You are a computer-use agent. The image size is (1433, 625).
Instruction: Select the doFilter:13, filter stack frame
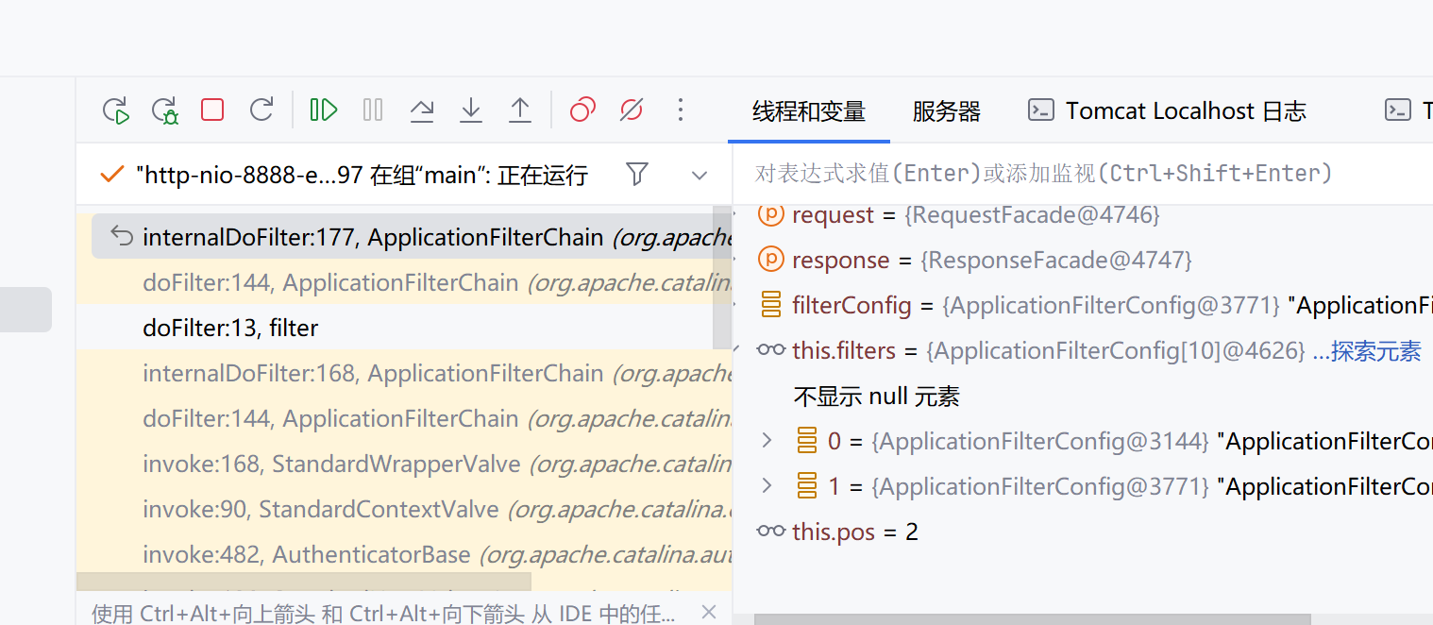tap(230, 329)
